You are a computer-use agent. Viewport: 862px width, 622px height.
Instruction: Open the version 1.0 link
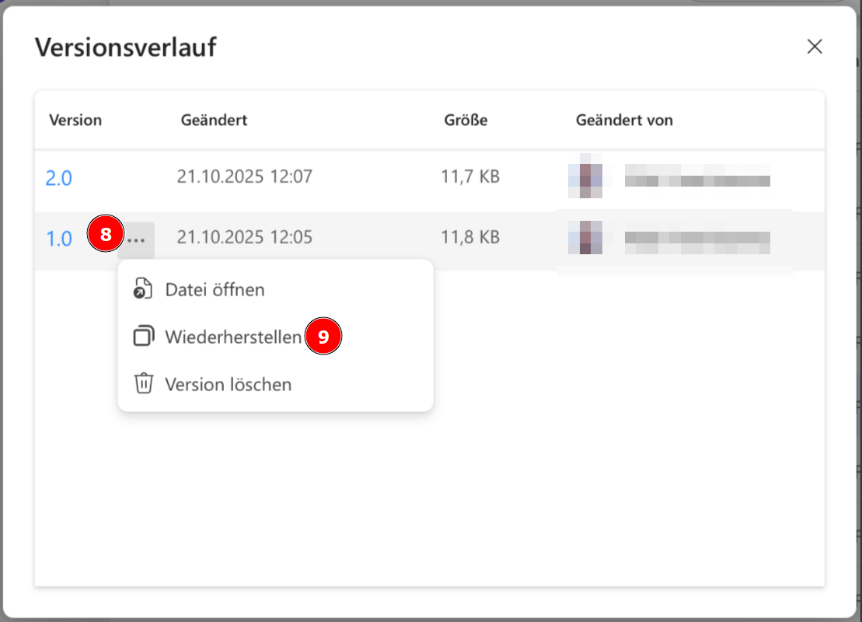(58, 239)
